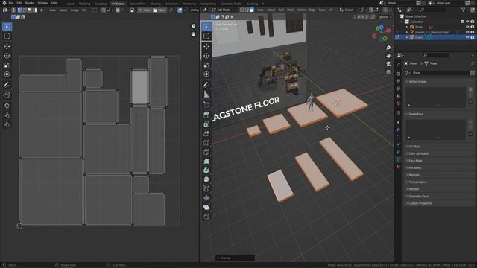
Task: Select the Cursor tool in the UV editor toolbar
Action: point(7,36)
